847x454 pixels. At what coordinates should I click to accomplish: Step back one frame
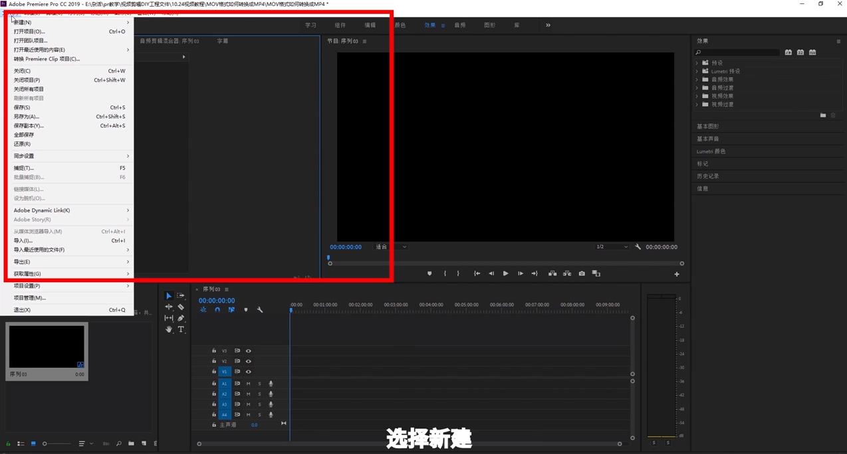pyautogui.click(x=491, y=273)
